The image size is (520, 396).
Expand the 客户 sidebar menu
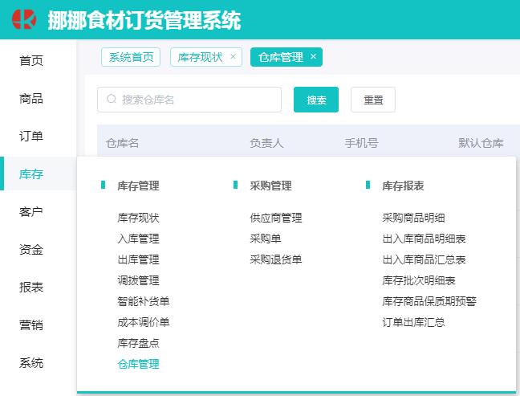pos(31,212)
